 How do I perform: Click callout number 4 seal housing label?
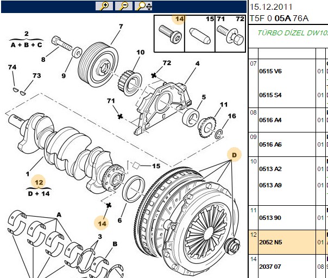click(198, 64)
